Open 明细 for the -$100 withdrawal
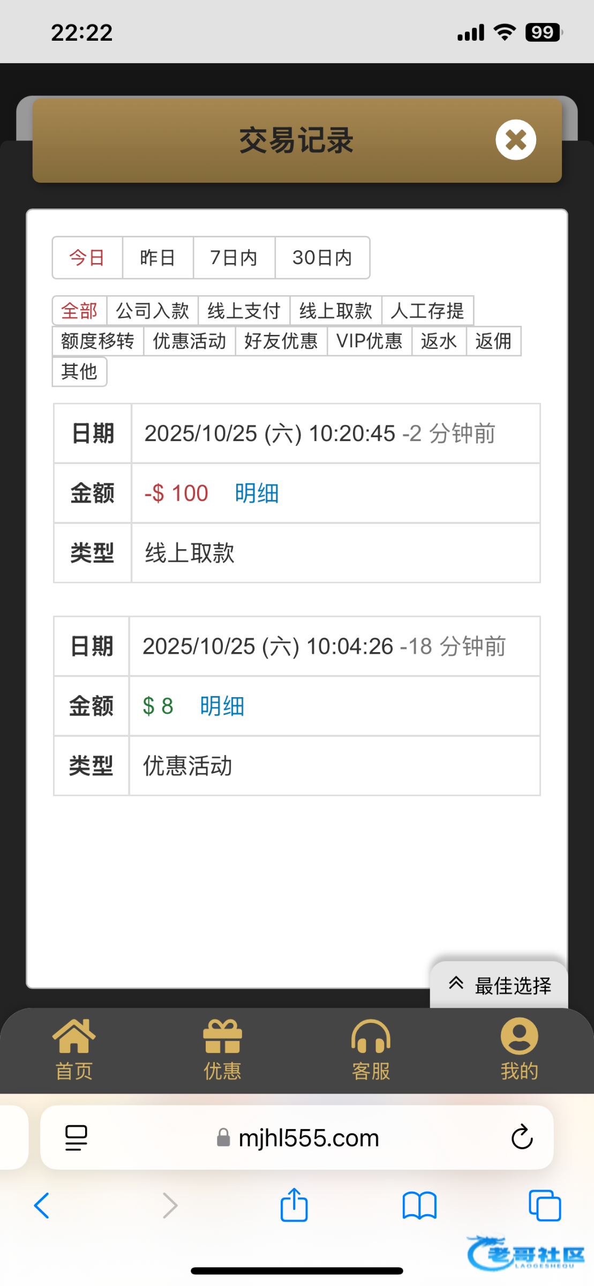The image size is (594, 1286). 257,493
